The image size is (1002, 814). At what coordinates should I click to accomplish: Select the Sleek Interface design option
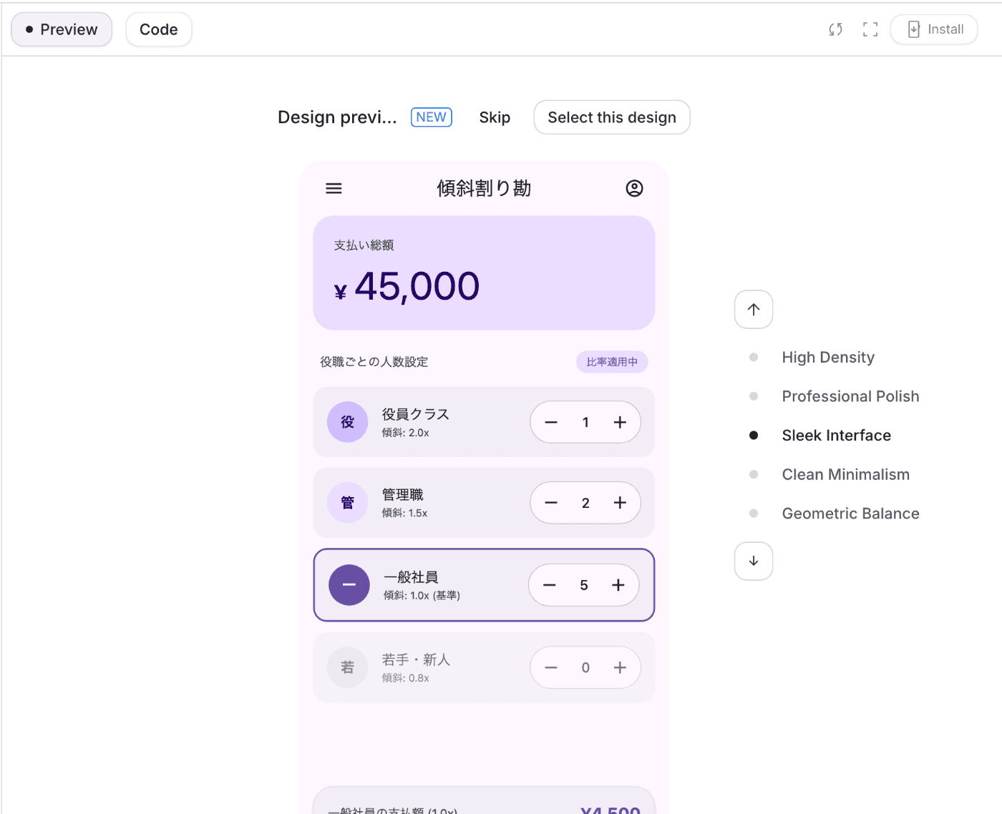836,436
